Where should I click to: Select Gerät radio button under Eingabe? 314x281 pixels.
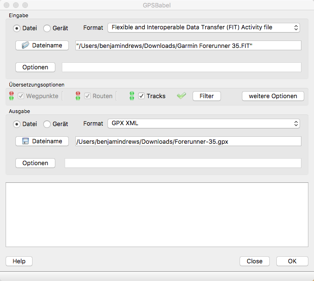pos(47,28)
